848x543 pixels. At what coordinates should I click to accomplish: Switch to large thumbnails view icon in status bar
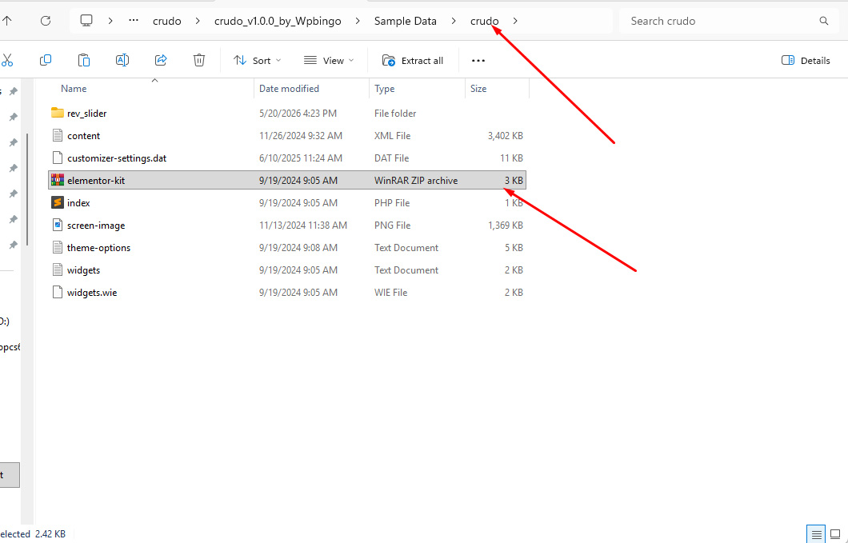pyautogui.click(x=835, y=534)
